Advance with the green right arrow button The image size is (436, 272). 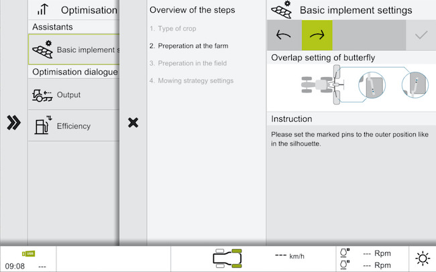pyautogui.click(x=317, y=35)
